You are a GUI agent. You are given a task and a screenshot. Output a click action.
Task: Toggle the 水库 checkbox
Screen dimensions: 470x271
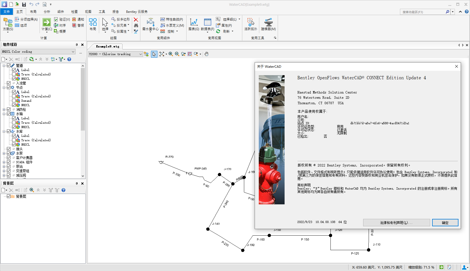[x=9, y=131]
